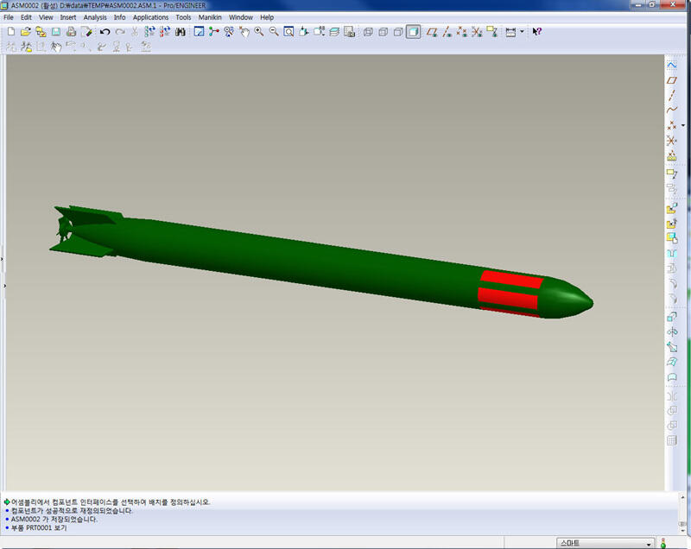Switch to Shading display style
The width and height of the screenshot is (691, 549).
[413, 32]
